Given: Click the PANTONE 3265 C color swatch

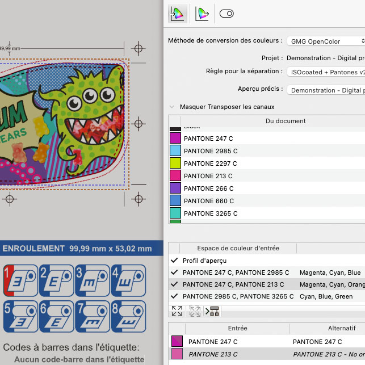Looking at the screenshot, I should [175, 213].
